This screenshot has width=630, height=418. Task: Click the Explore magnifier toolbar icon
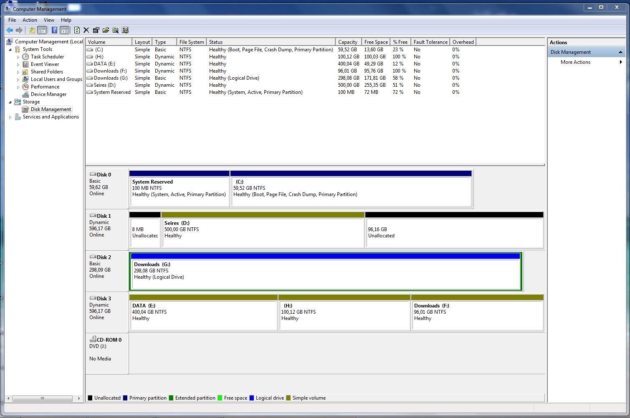tap(115, 30)
